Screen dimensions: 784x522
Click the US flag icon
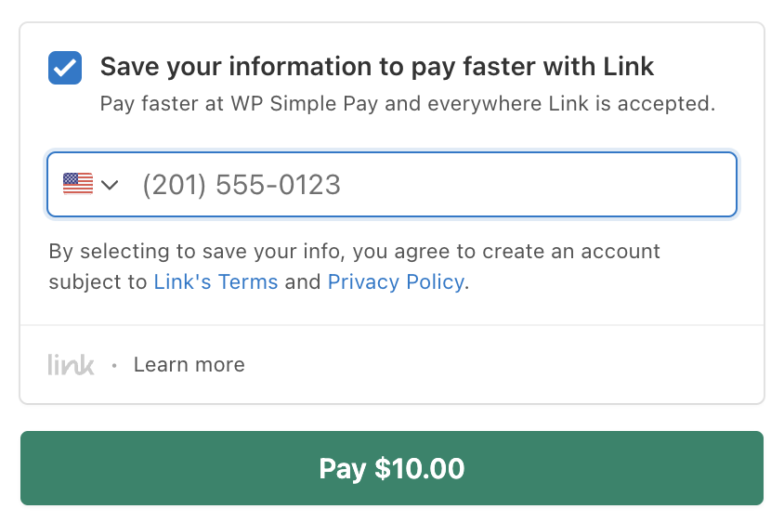[78, 184]
